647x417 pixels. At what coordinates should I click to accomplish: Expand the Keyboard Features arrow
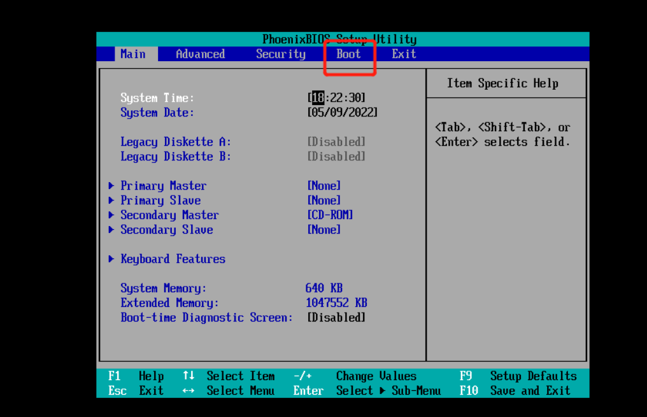click(111, 259)
